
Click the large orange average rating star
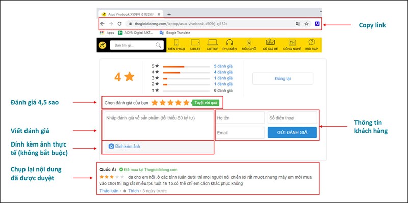pyautogui.click(x=129, y=77)
